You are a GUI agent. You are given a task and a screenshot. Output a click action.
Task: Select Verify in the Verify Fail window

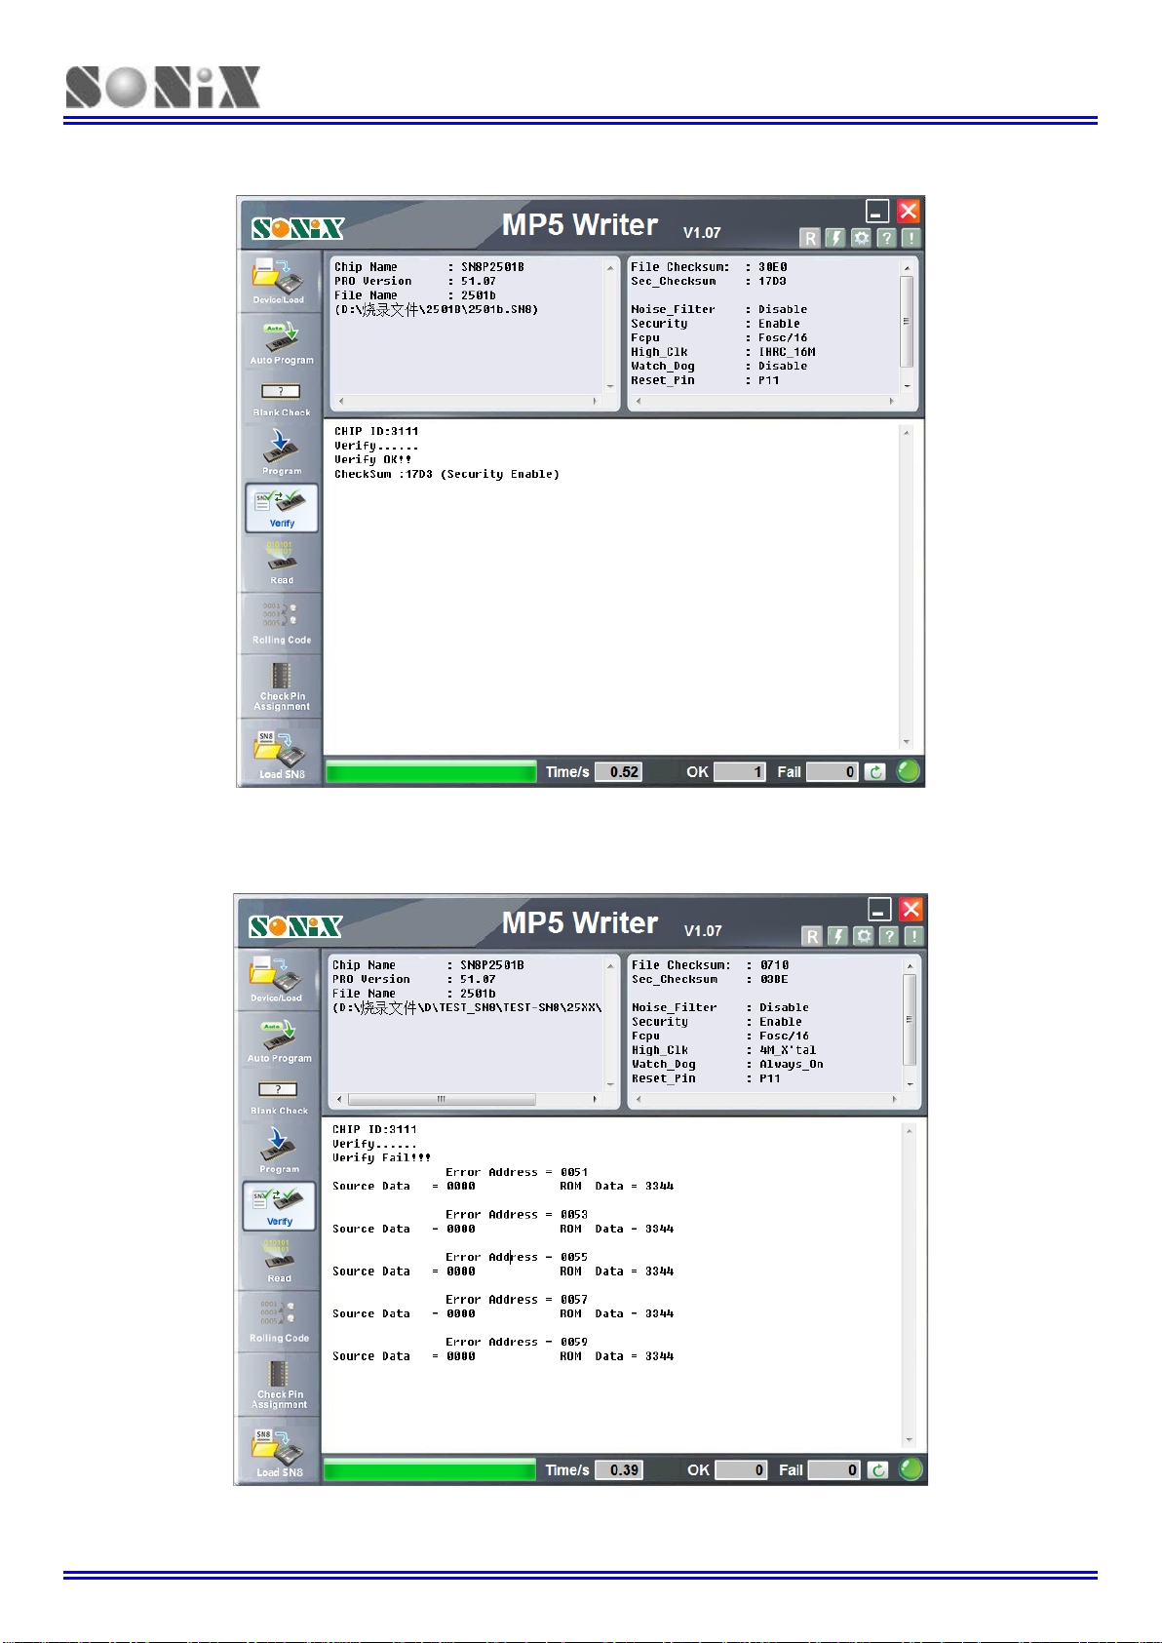click(279, 1206)
